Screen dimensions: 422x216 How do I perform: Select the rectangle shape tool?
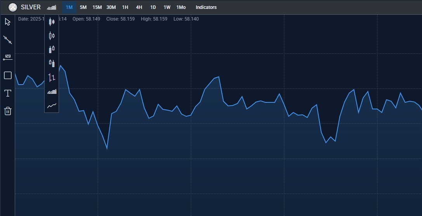point(8,75)
